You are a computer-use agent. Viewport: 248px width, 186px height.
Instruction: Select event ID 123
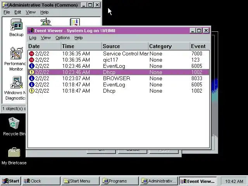(x=195, y=60)
